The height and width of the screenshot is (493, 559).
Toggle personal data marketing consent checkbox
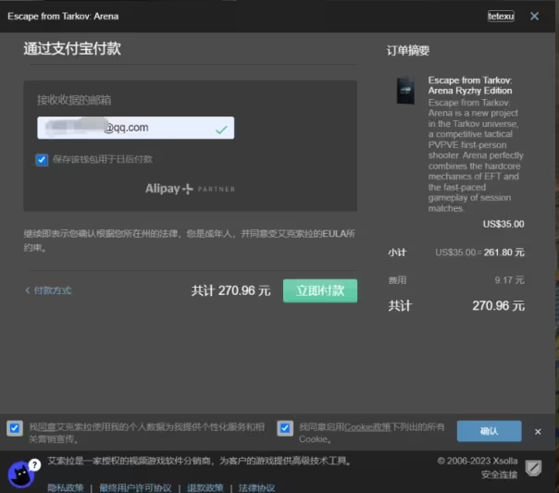(x=14, y=428)
